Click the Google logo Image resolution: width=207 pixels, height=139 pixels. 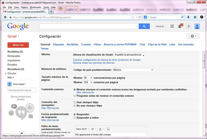point(18,26)
